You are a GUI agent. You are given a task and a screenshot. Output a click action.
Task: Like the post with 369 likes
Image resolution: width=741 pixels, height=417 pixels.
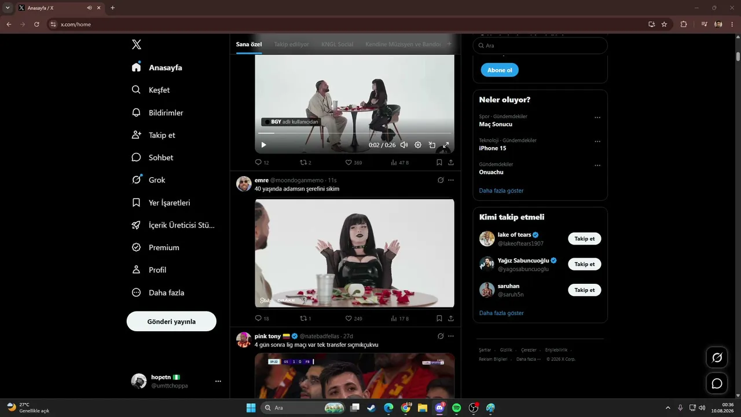[x=353, y=163]
